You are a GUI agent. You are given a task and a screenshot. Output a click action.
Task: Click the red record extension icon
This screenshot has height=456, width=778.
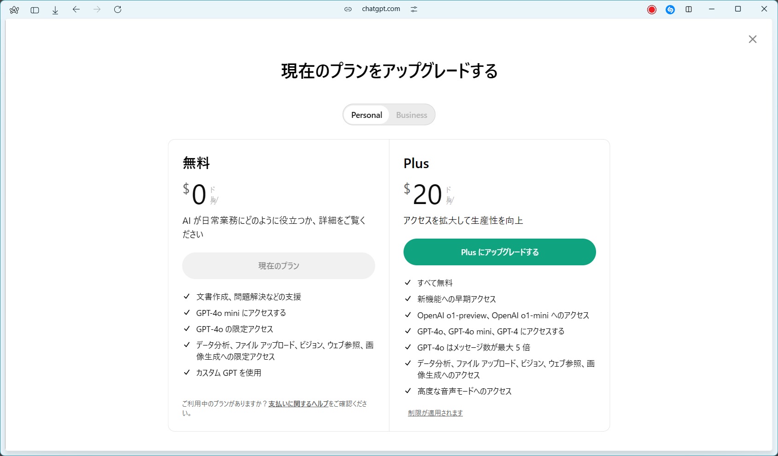(x=651, y=10)
